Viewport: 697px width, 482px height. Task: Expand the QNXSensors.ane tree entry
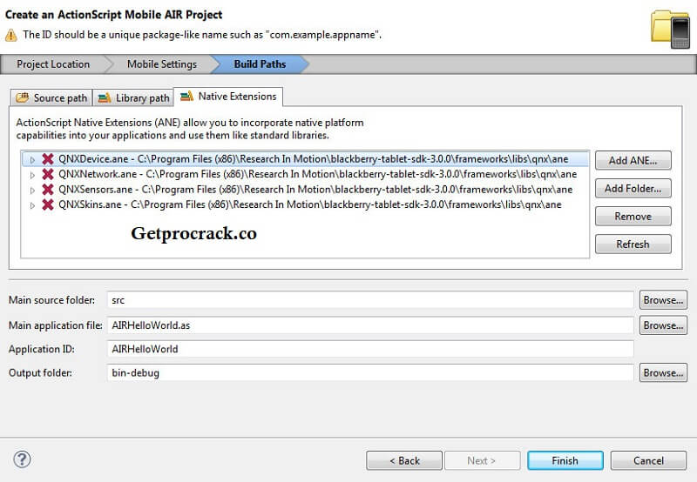32,191
